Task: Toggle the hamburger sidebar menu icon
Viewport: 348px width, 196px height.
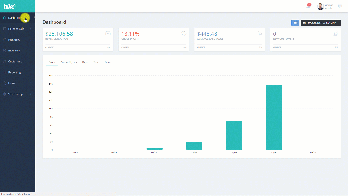Action: (x=30, y=6)
